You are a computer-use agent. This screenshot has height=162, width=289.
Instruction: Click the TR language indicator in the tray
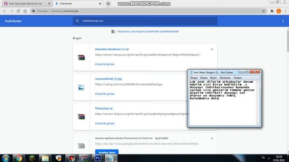click(x=263, y=158)
